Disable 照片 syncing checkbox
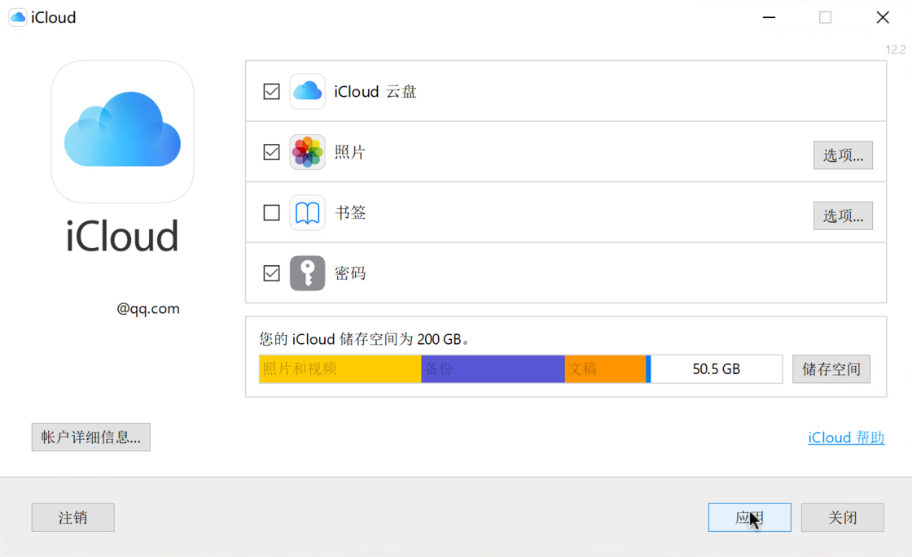 point(271,152)
